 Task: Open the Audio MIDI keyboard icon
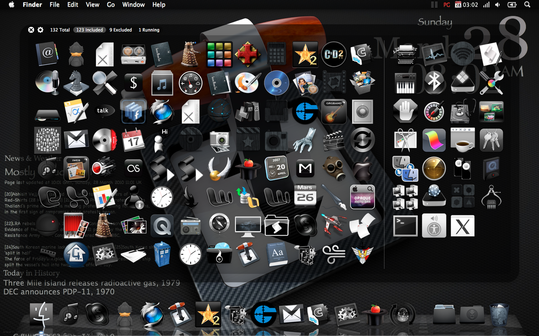[405, 82]
